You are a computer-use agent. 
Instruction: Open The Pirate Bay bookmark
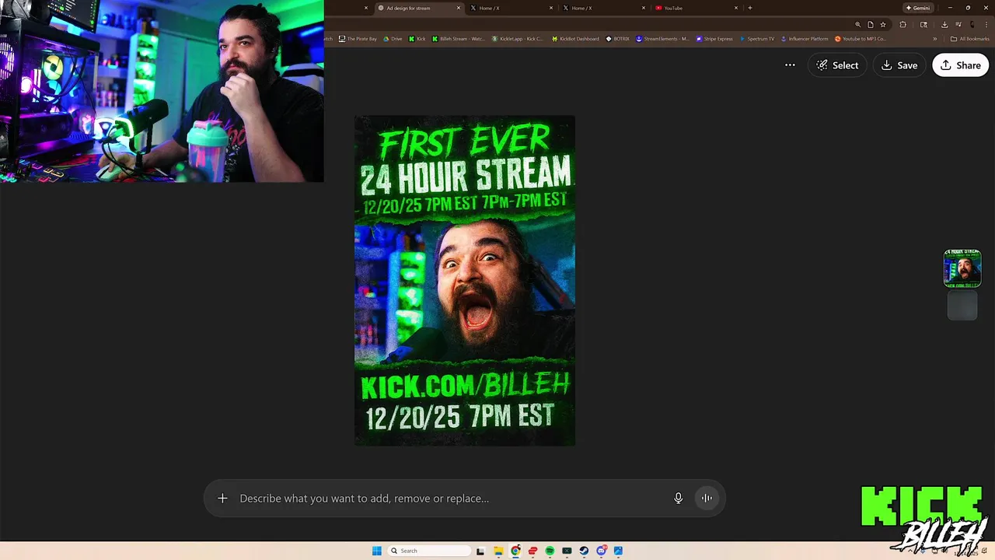pyautogui.click(x=358, y=39)
